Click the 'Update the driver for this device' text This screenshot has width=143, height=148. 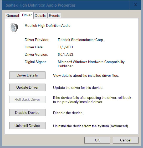[x=78, y=88]
